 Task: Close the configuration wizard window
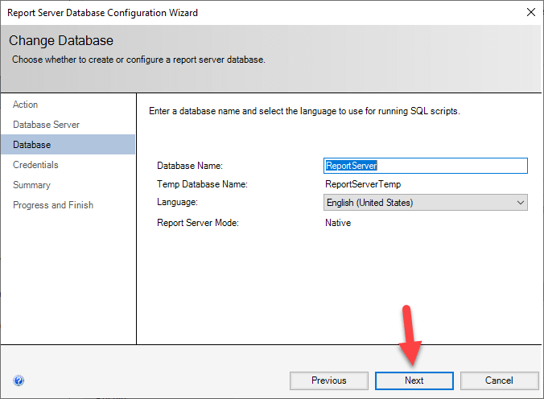click(x=530, y=13)
